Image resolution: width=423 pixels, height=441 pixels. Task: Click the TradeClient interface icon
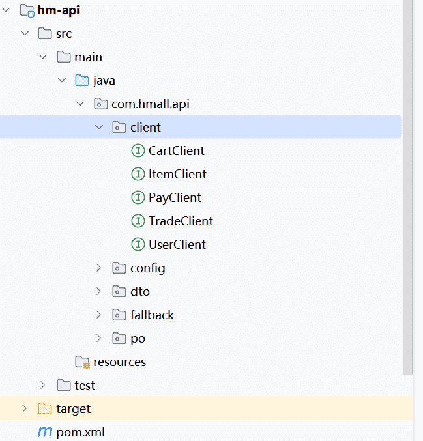[138, 221]
